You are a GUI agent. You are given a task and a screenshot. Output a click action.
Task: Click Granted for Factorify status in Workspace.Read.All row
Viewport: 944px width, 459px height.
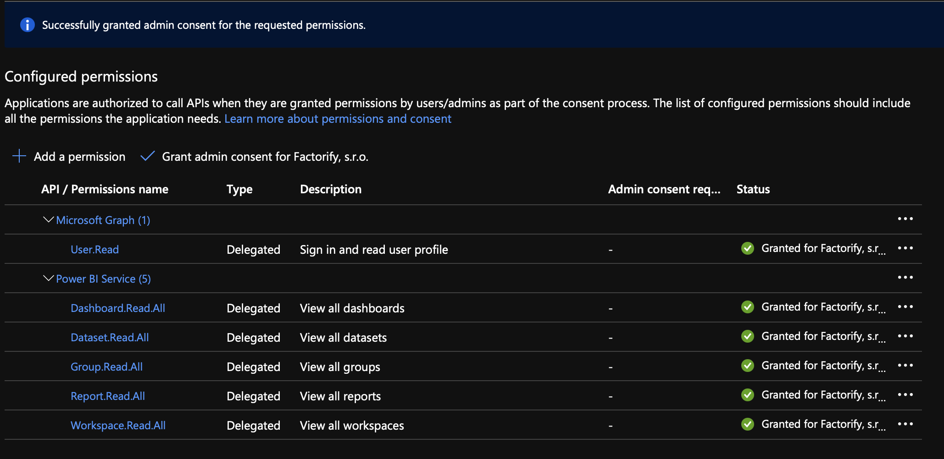[823, 424]
